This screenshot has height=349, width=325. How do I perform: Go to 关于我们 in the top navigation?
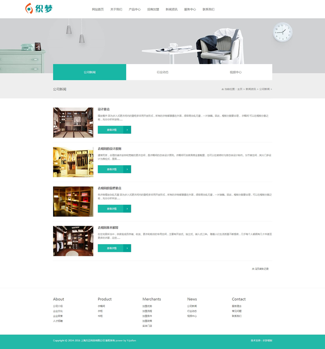116,9
